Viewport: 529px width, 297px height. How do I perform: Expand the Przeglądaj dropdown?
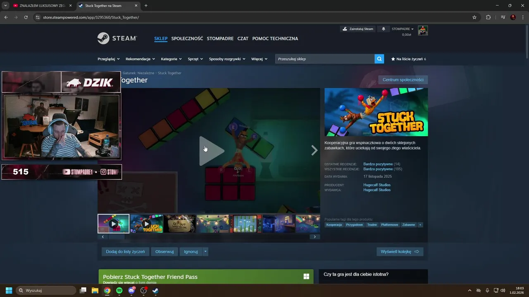coord(109,59)
